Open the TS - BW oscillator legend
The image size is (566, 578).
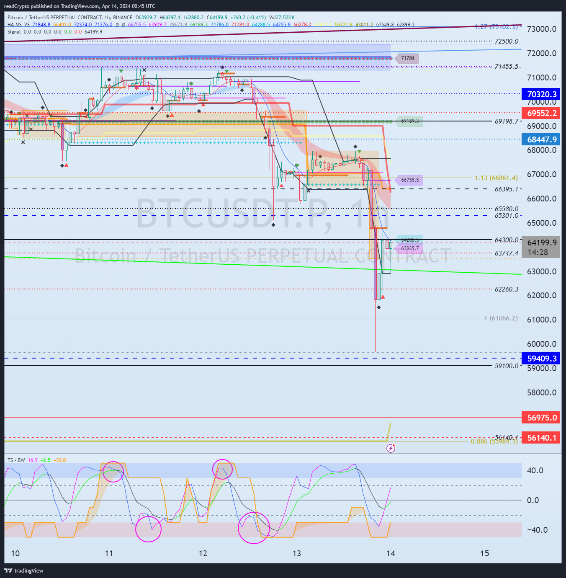16,460
